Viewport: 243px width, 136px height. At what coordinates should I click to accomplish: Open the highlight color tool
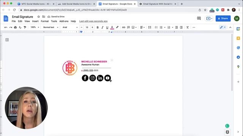tap(117, 27)
